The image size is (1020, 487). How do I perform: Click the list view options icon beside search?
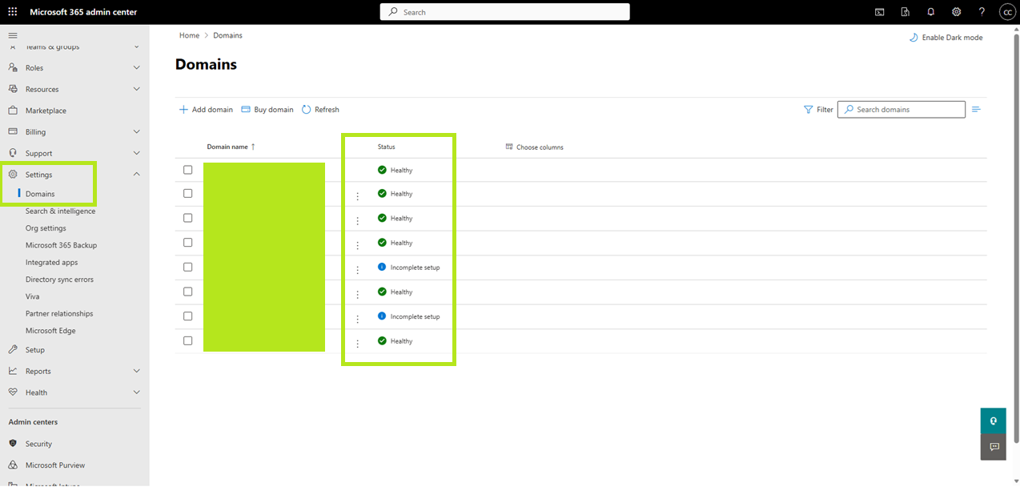(x=976, y=110)
